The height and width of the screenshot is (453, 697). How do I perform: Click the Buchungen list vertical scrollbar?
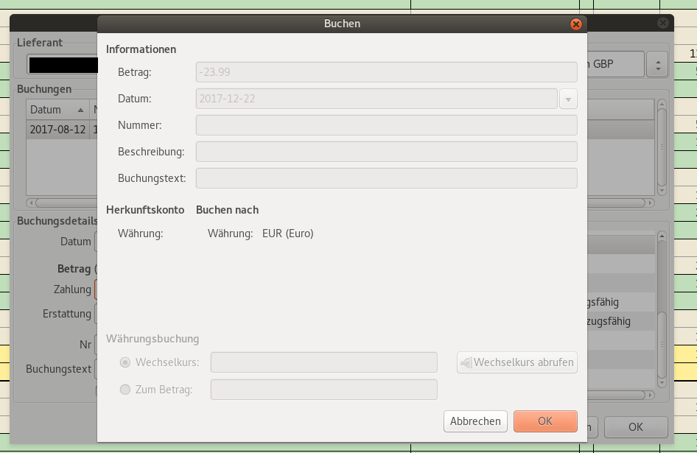point(662,147)
